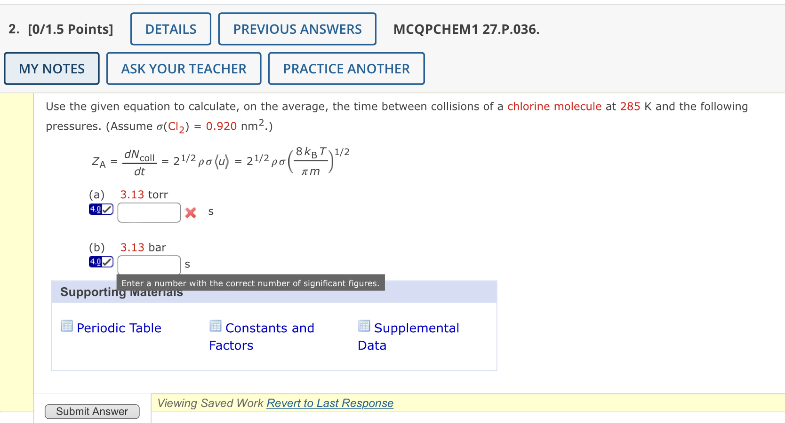Click the Periodic Table supporting material icon
Image resolution: width=785 pixels, height=423 pixels.
(x=66, y=325)
